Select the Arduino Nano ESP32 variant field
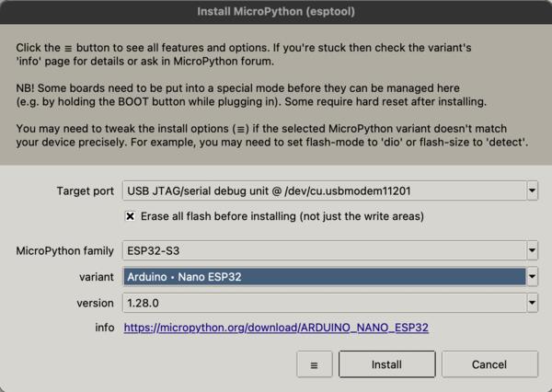Image resolution: width=552 pixels, height=392 pixels. click(x=324, y=276)
